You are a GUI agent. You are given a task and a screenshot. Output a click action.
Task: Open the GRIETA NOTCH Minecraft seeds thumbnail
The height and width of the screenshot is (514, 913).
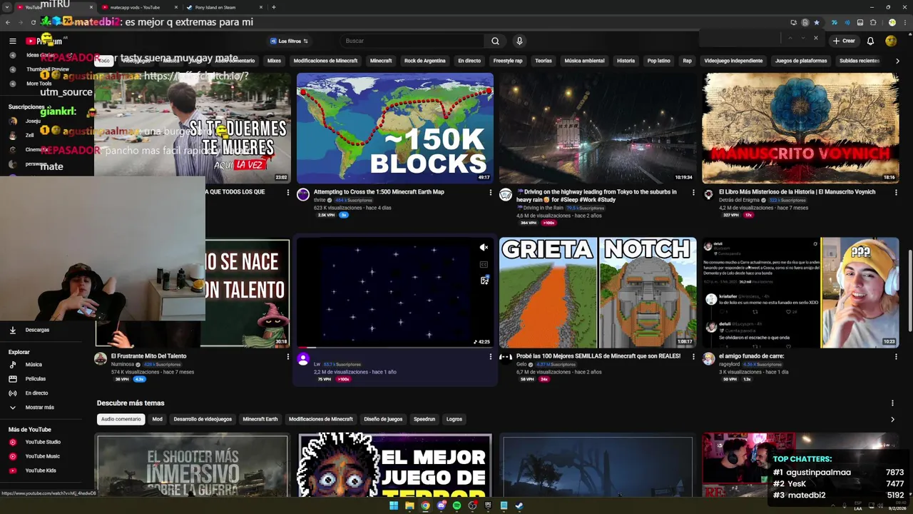click(x=597, y=293)
